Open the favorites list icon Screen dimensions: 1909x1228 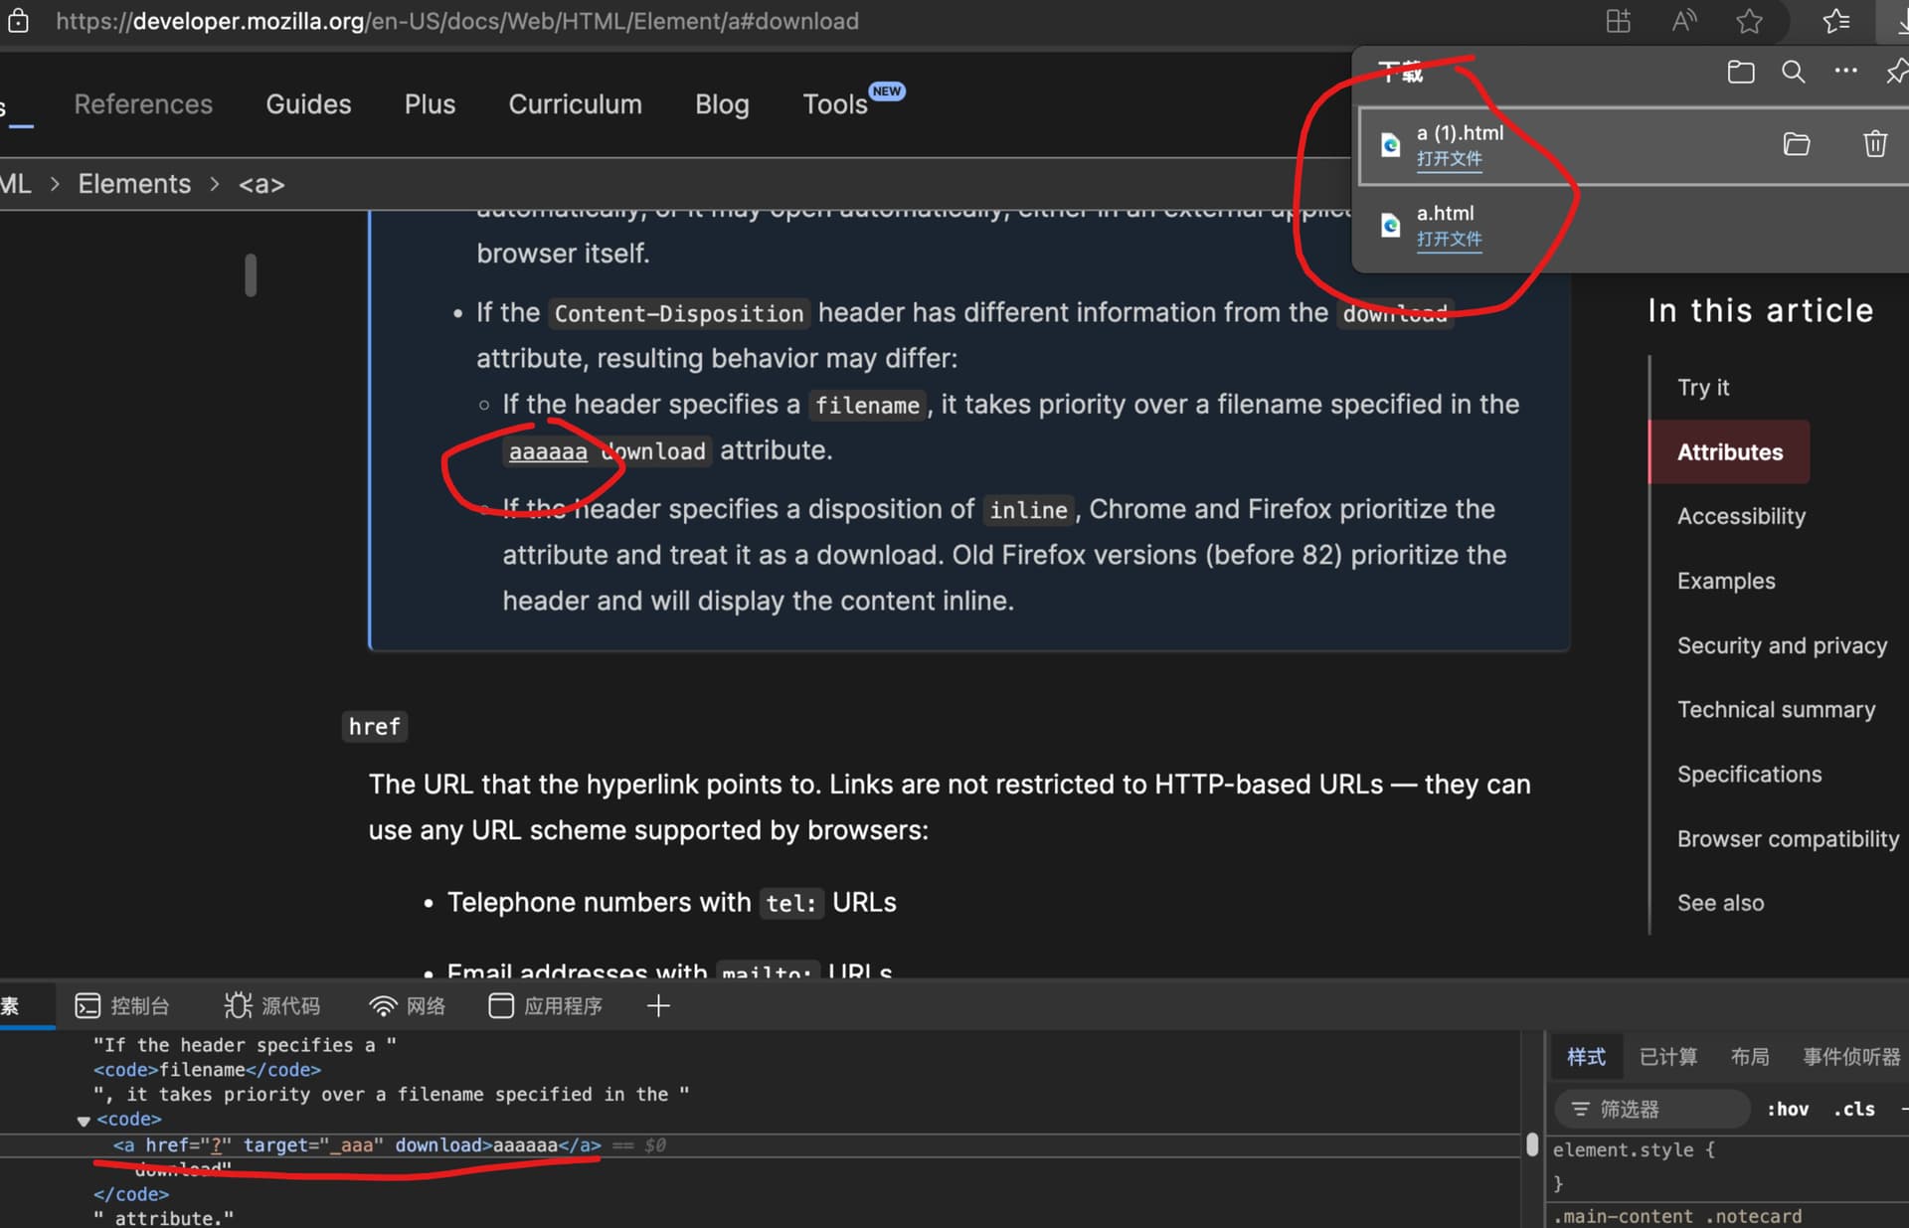[x=1836, y=21]
